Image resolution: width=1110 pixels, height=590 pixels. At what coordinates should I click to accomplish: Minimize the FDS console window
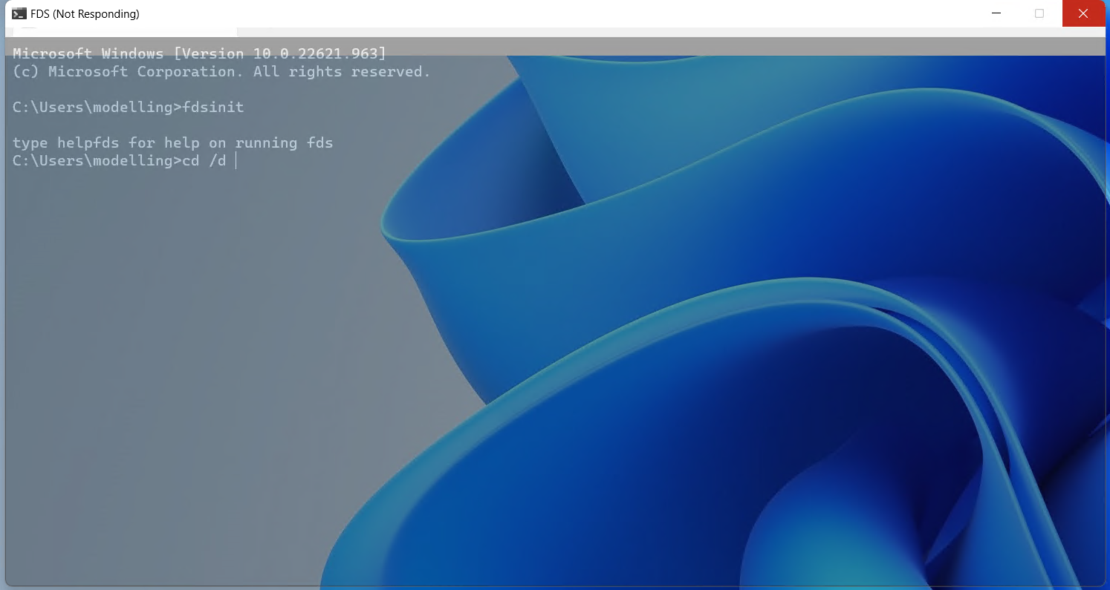tap(996, 13)
